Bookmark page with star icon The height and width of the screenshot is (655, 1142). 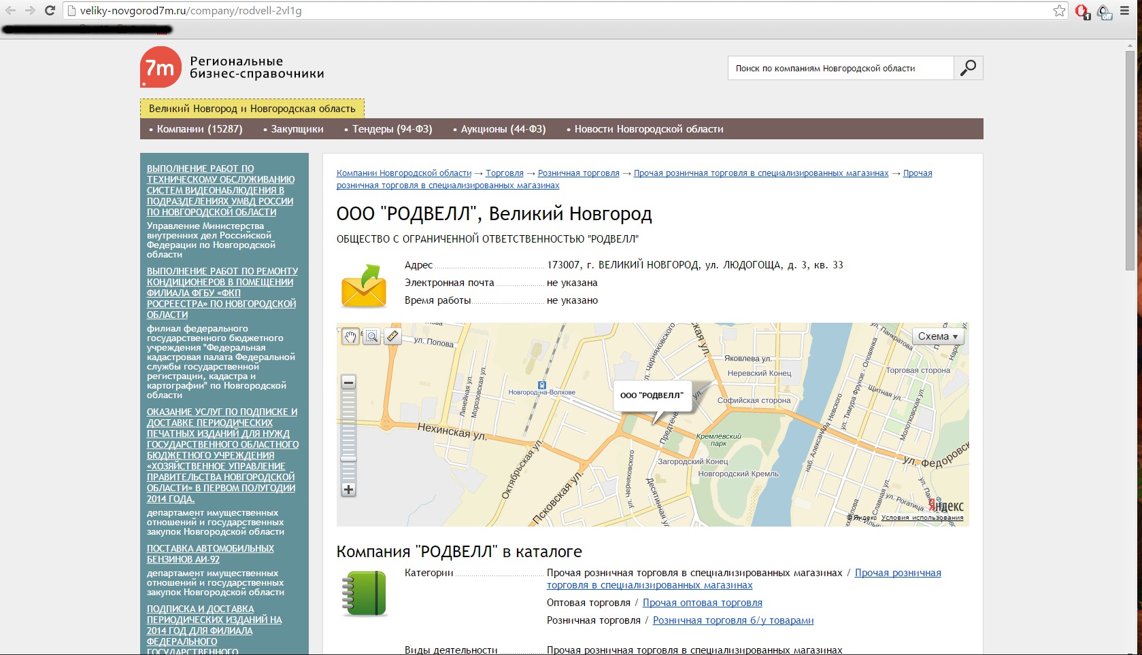point(1059,10)
